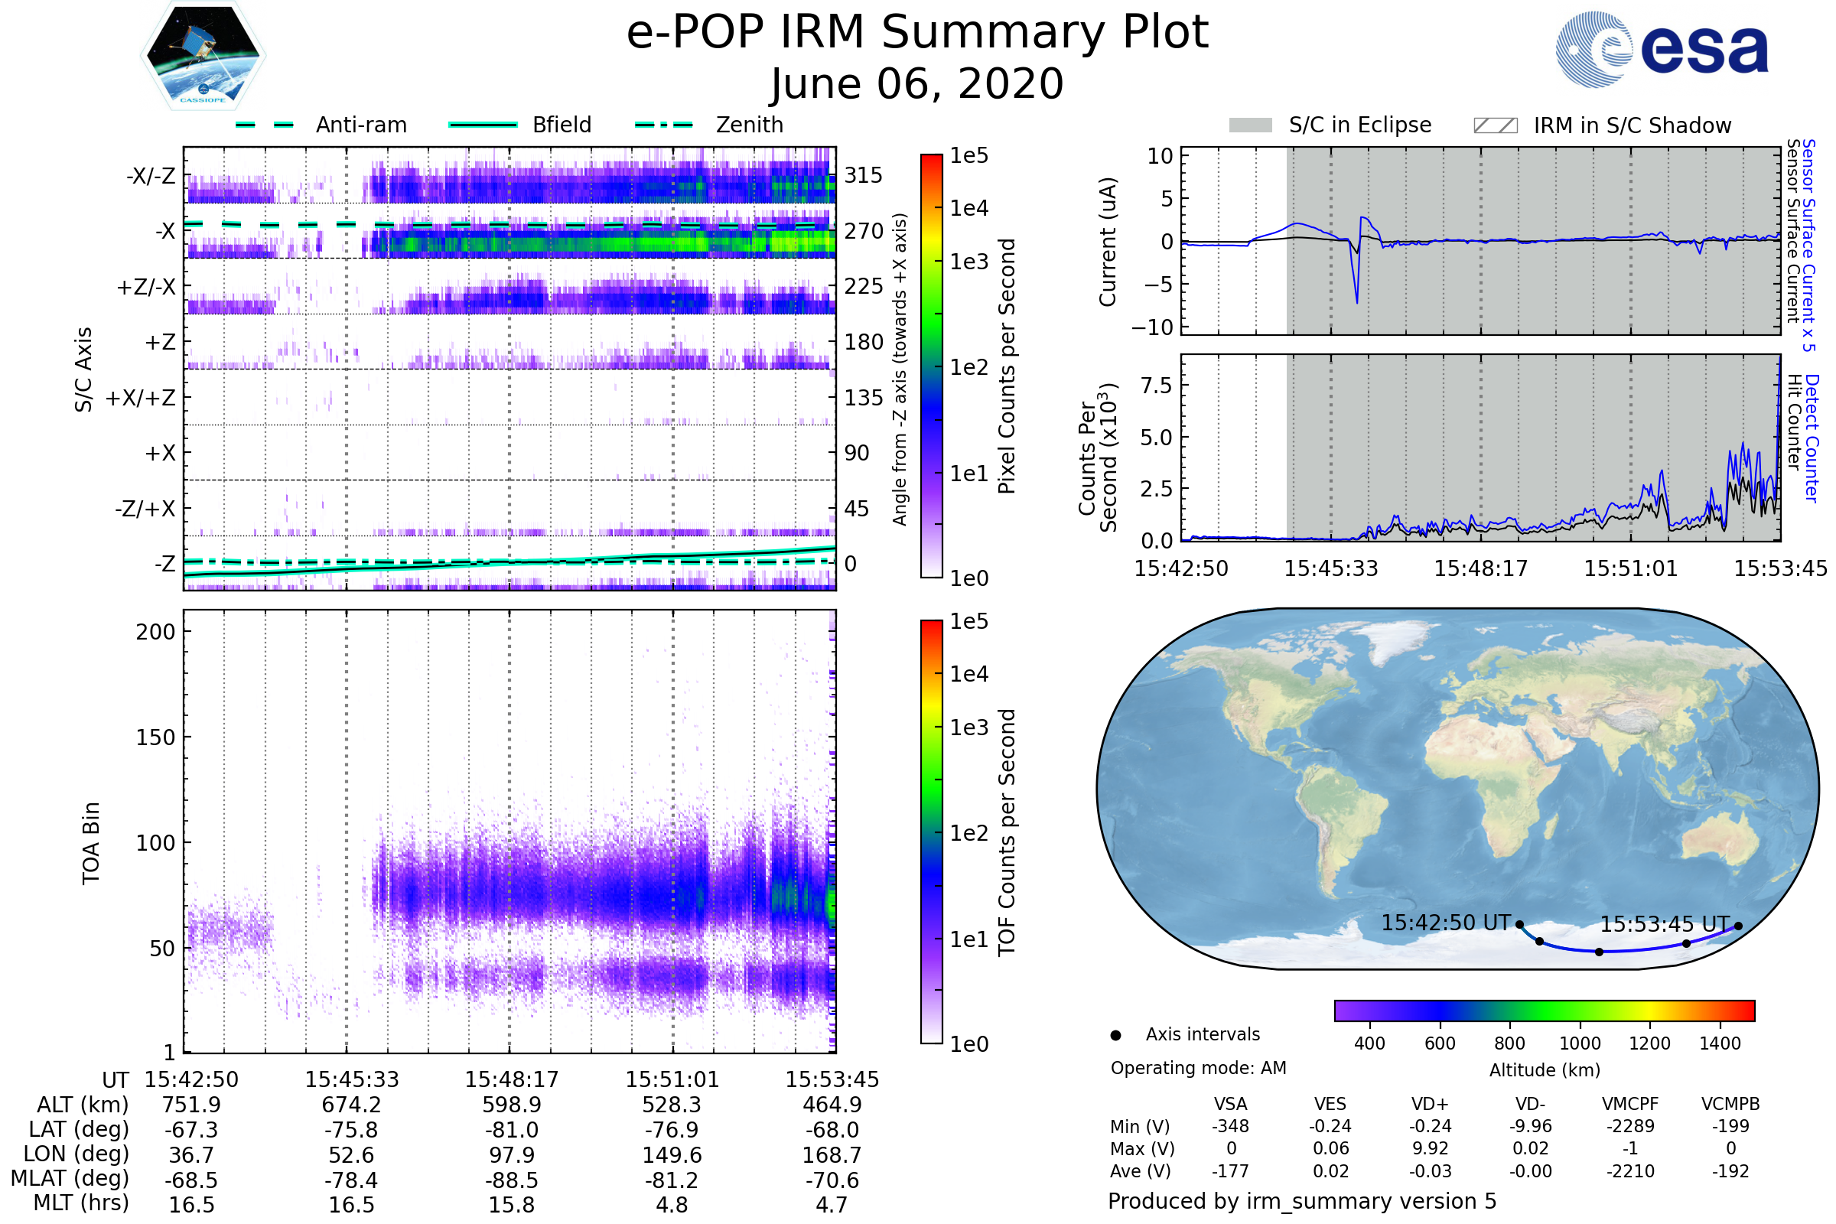This screenshot has width=1836, height=1224.
Task: Click the TOF Counts per Second colorbar
Action: tap(931, 832)
